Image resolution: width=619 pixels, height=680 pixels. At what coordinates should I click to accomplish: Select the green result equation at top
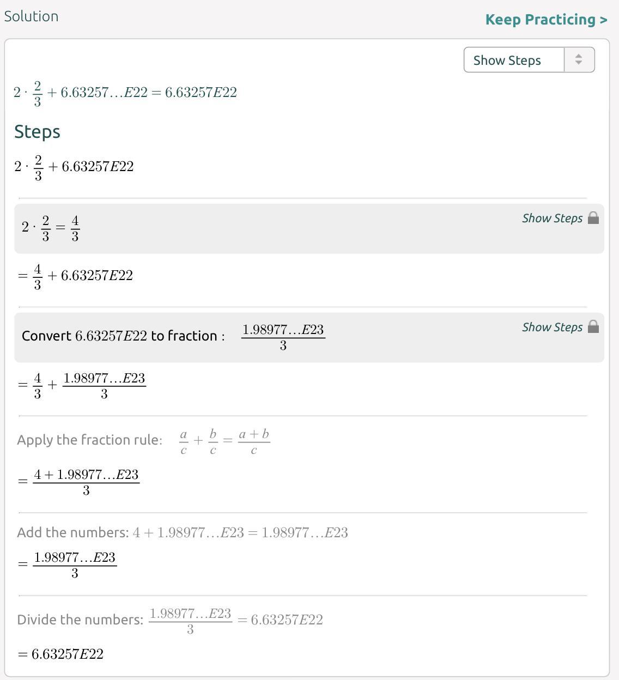(125, 93)
